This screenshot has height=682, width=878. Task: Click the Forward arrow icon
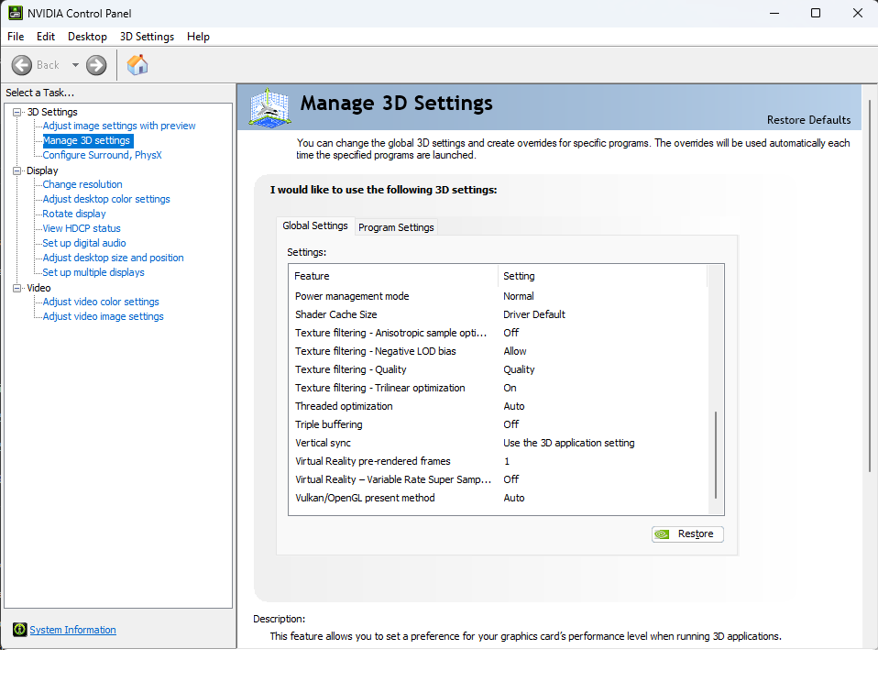(96, 65)
